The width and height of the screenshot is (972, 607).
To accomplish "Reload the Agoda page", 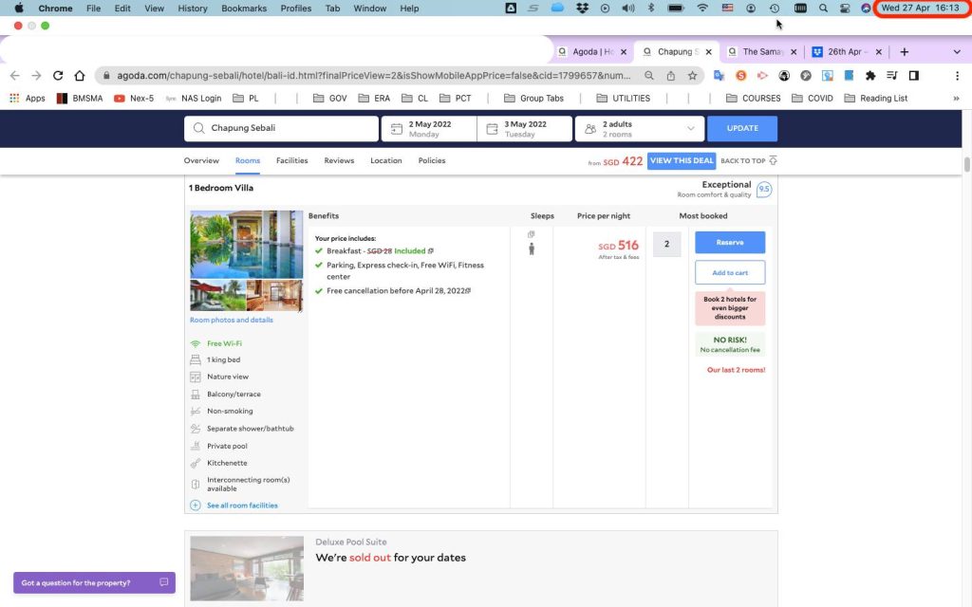I will point(58,76).
